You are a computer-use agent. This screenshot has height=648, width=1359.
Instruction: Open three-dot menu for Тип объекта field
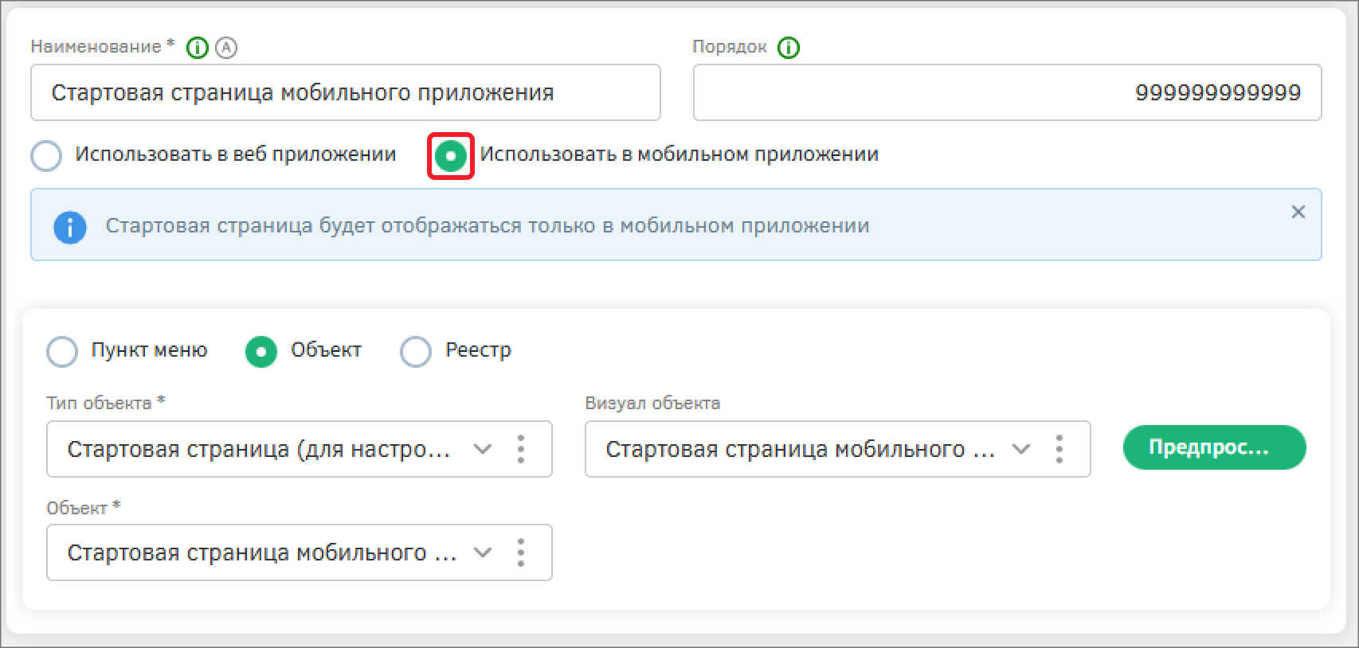click(x=521, y=449)
